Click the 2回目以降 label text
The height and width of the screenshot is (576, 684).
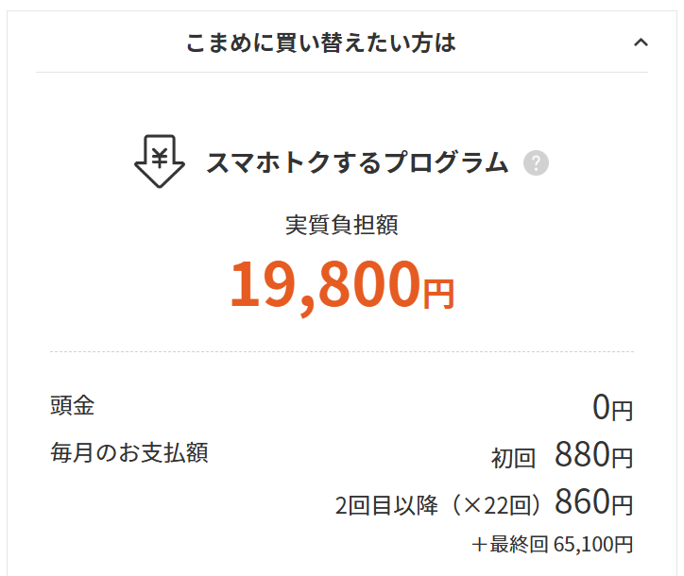tap(386, 505)
